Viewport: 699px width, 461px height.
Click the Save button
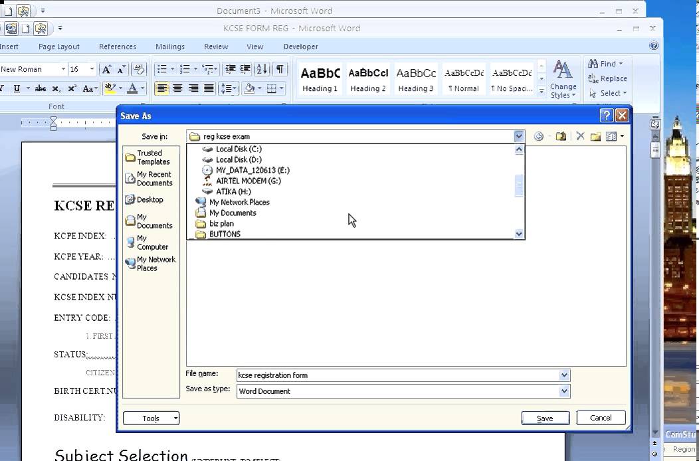(546, 418)
